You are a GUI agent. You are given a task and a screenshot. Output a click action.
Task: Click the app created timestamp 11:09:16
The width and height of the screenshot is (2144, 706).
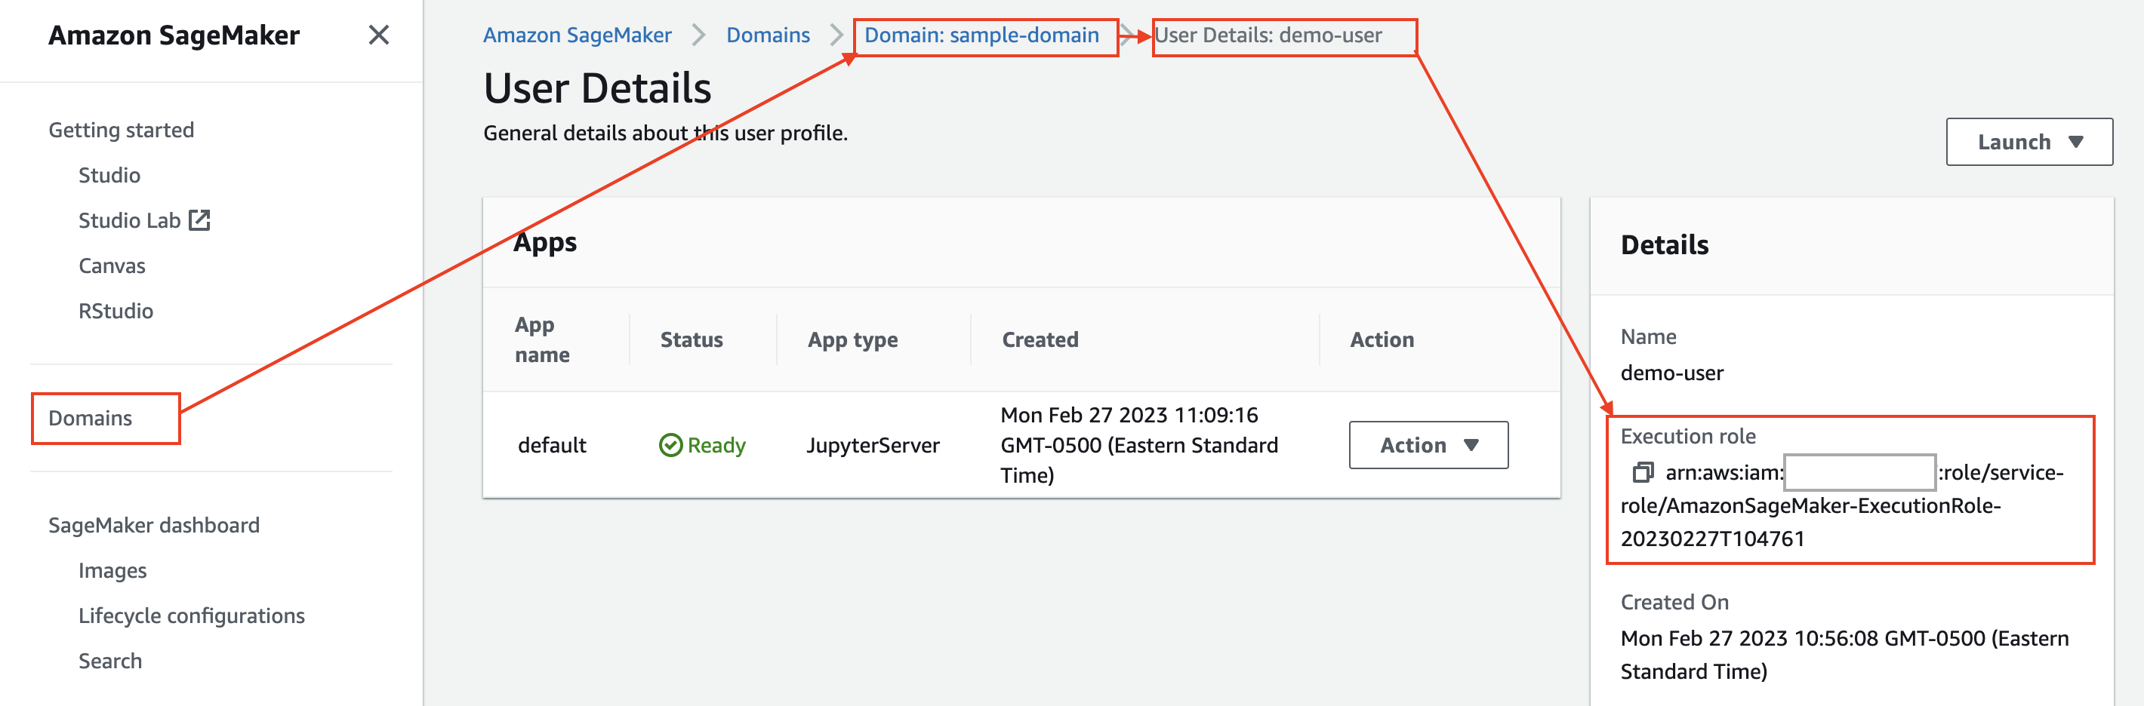[1138, 445]
